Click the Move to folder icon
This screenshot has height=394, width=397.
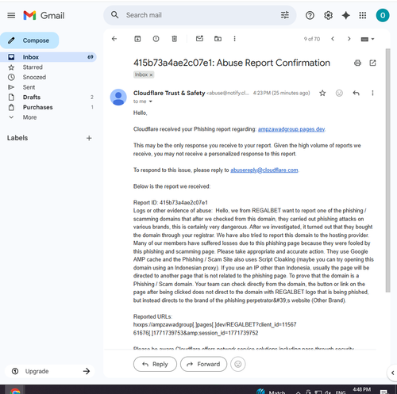[218, 39]
